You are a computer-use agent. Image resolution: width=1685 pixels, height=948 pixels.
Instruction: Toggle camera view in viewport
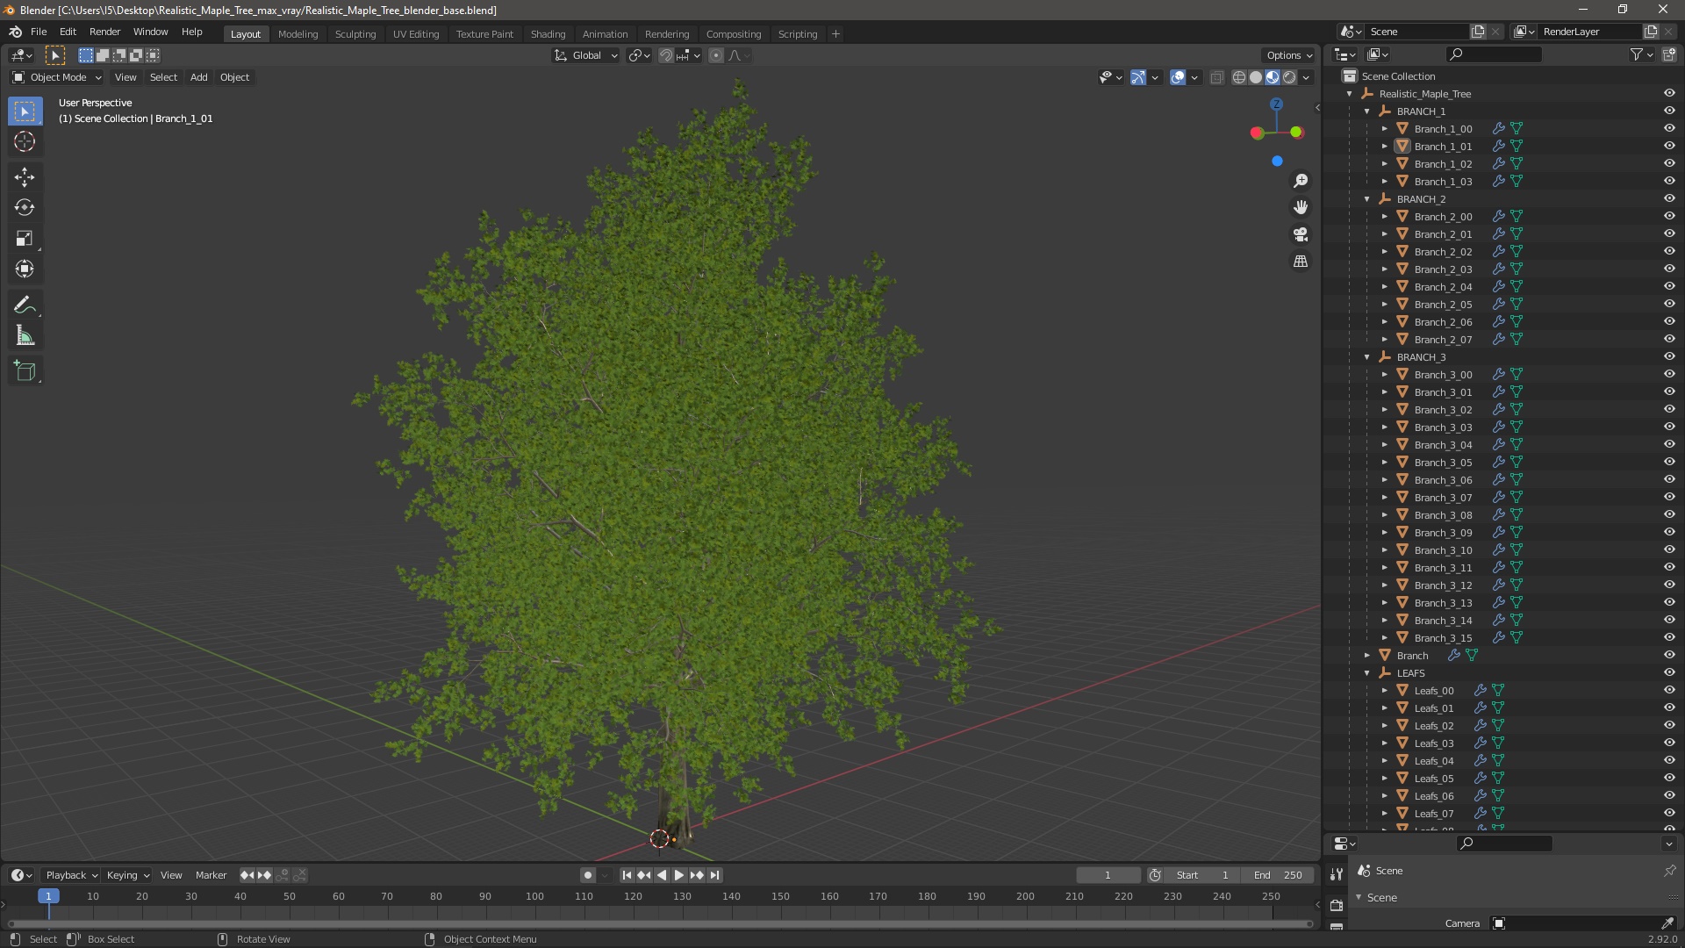[x=1301, y=234]
